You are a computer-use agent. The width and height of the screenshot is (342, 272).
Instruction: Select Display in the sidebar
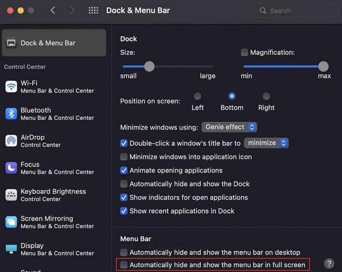(x=54, y=249)
